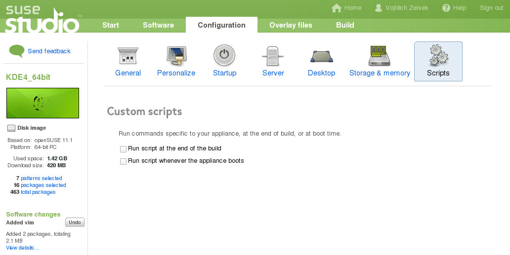Enable Run script whenever the appliance boots
Viewport: 510px width, 255px height.
(x=123, y=161)
